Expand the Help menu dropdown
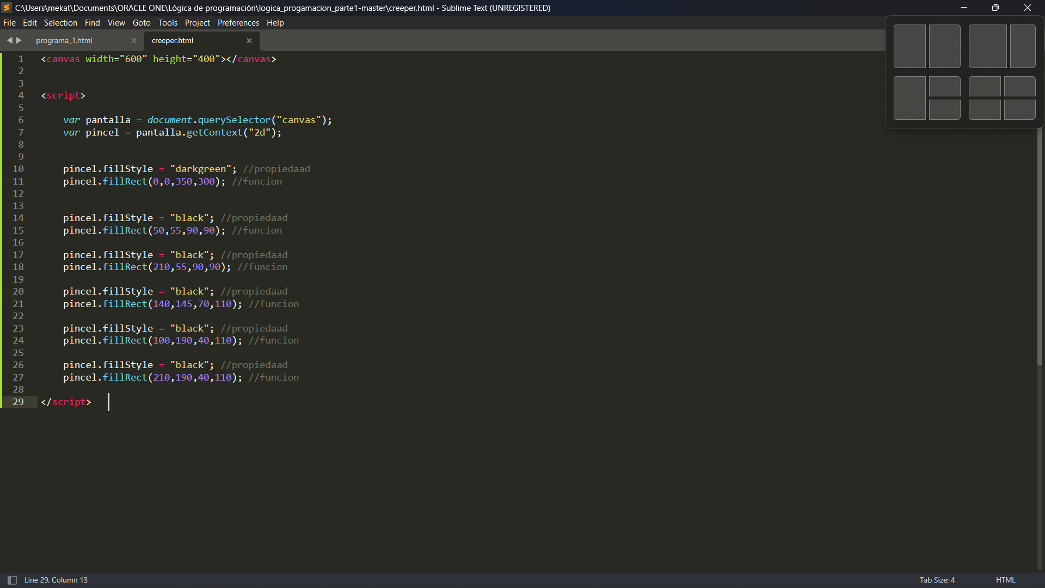Viewport: 1045px width, 588px height. point(275,22)
